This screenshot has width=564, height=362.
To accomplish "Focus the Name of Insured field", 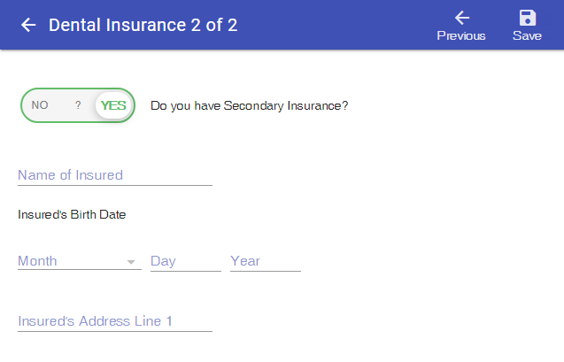I will (x=115, y=175).
